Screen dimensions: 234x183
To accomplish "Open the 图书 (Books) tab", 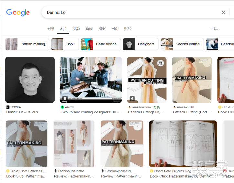I will 102,29.
